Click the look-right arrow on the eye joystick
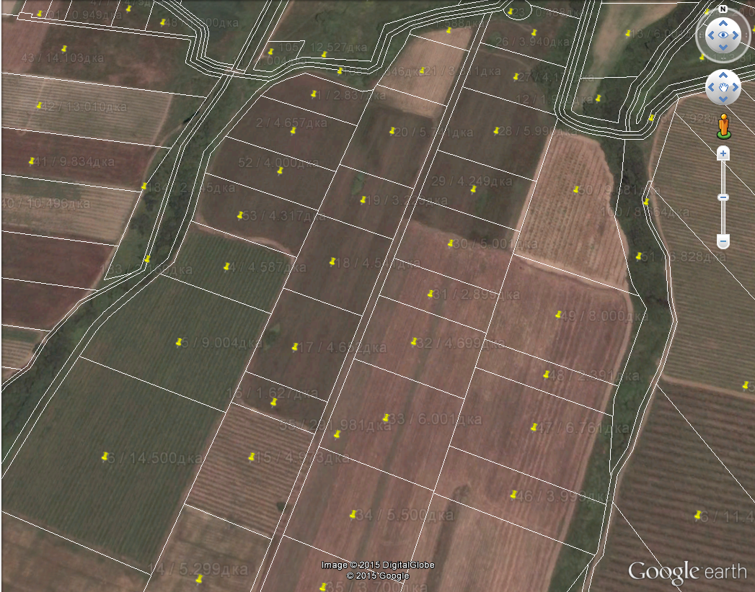Screen dimensions: 755x592 734,35
